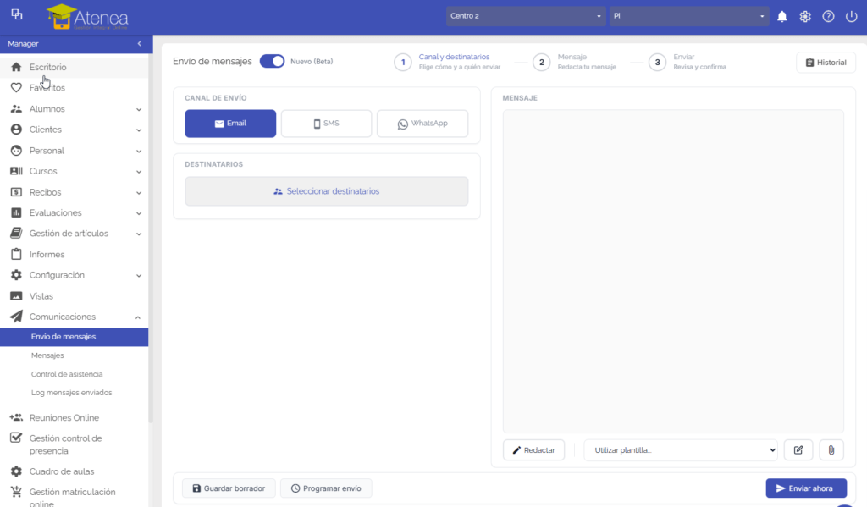The height and width of the screenshot is (507, 867).
Task: Expand the Evaluaciones menu chevron
Action: (x=139, y=212)
